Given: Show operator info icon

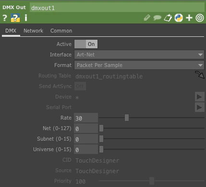Looking at the screenshot, I should [x=26, y=18].
